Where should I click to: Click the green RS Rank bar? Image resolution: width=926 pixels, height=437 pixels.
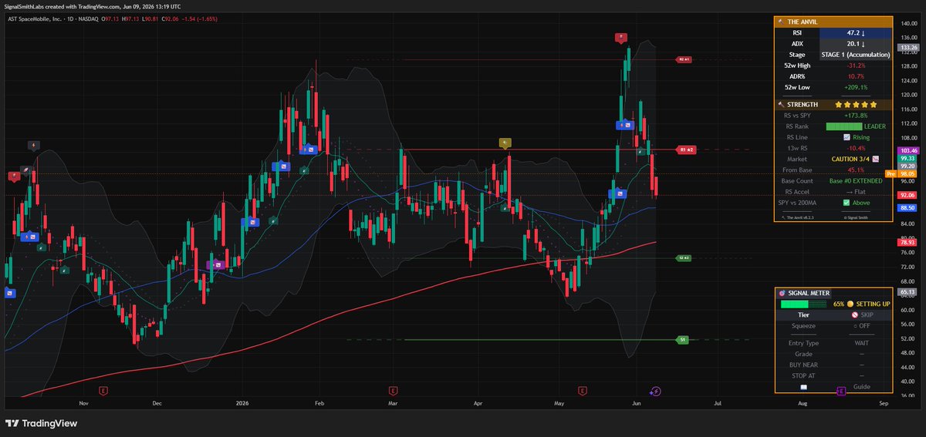(x=843, y=126)
